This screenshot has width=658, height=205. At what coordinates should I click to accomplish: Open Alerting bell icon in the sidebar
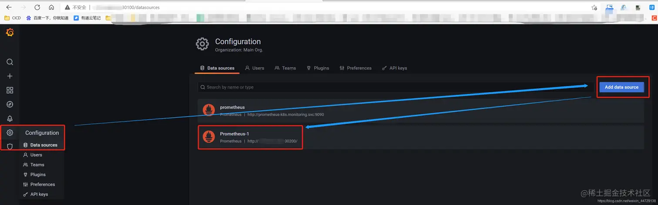(10, 118)
